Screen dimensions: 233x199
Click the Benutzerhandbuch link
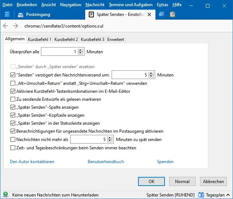coord(106,162)
